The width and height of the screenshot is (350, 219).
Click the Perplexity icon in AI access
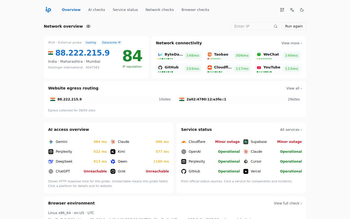(x=51, y=152)
